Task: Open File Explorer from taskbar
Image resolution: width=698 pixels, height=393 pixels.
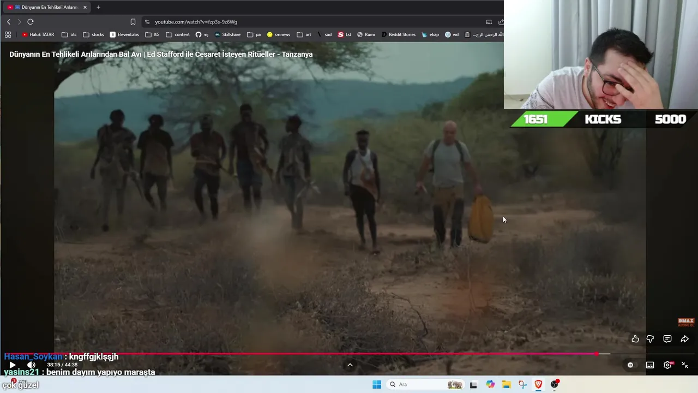Action: point(506,384)
